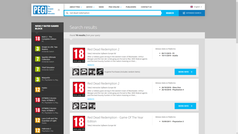
Task: Click PEGI 18 badge next to HITMAN 1 pass
Action: [x=38, y=110]
